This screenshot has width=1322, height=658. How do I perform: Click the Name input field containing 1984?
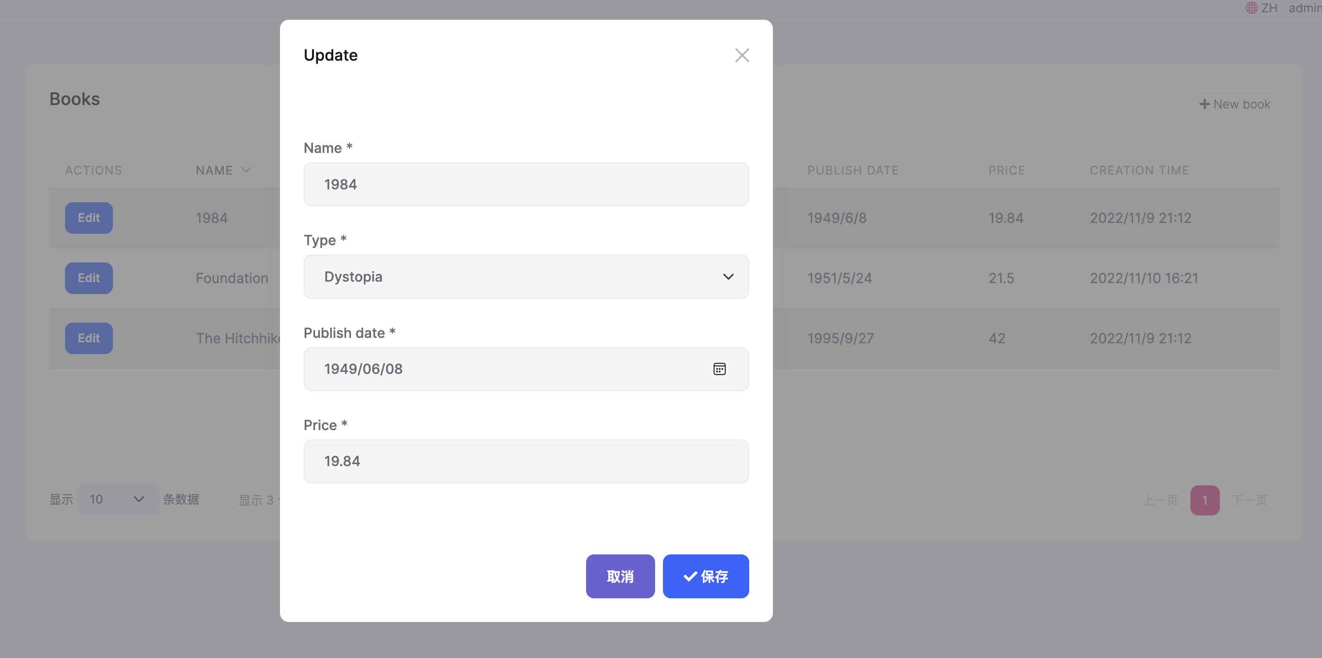click(525, 184)
